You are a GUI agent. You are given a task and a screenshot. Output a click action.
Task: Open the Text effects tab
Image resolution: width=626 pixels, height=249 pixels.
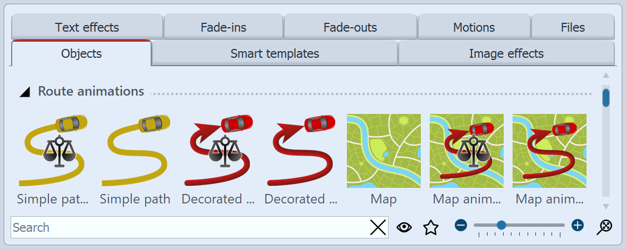coord(87,27)
